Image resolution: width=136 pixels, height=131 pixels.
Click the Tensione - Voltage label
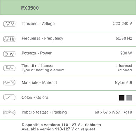pos(38,24)
